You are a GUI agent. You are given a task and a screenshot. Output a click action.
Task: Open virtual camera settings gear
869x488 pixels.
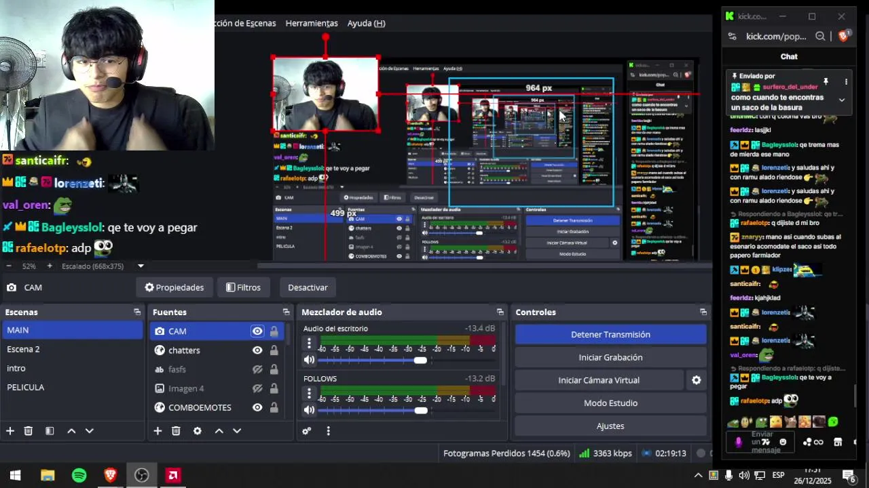tap(696, 380)
